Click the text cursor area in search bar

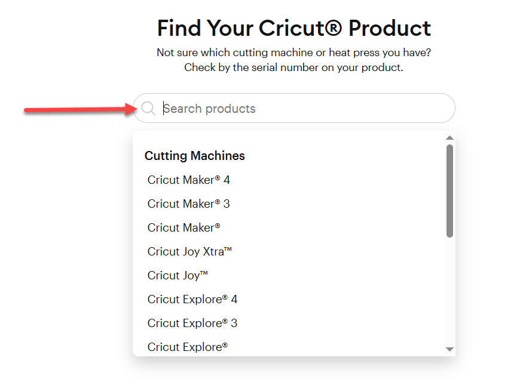point(165,108)
